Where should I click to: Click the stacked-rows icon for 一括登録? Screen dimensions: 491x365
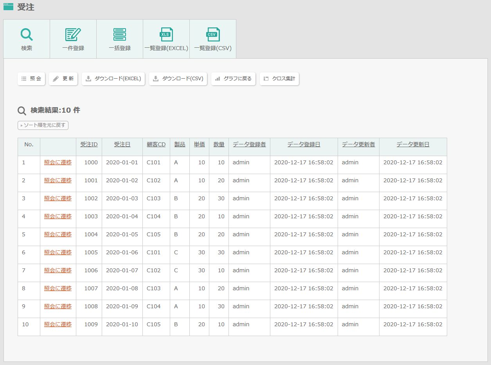click(x=120, y=35)
